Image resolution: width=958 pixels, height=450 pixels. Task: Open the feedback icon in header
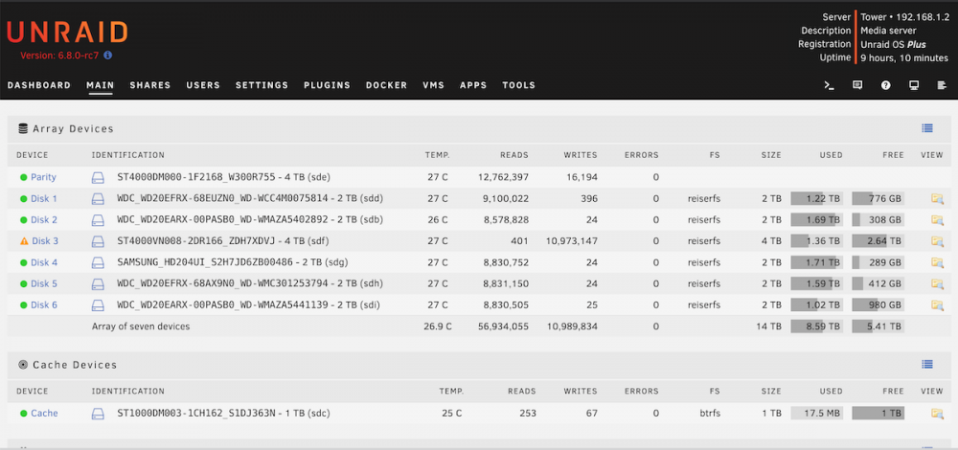point(857,85)
